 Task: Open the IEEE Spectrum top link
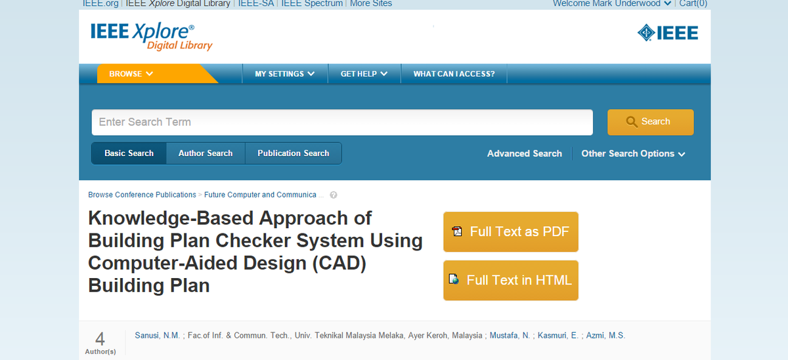coord(312,3)
